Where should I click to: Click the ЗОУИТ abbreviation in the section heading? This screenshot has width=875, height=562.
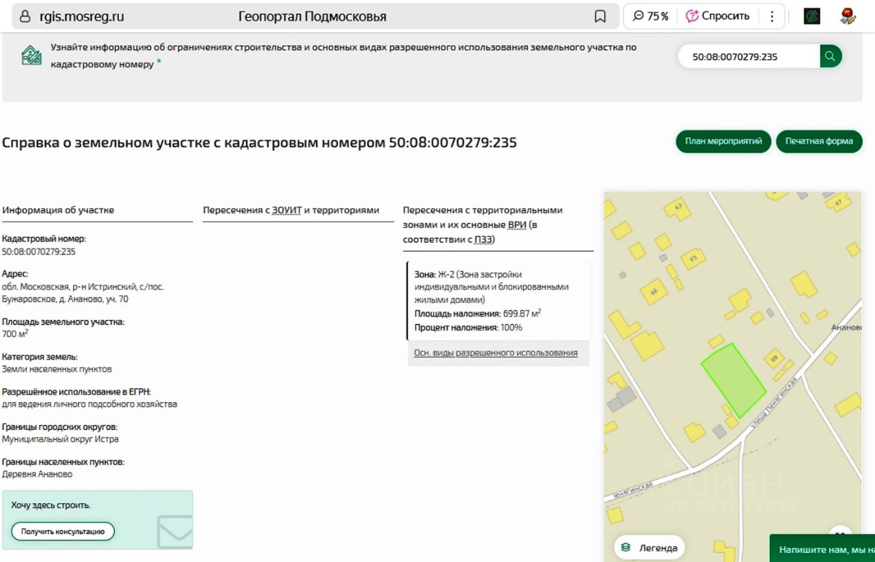(x=286, y=210)
